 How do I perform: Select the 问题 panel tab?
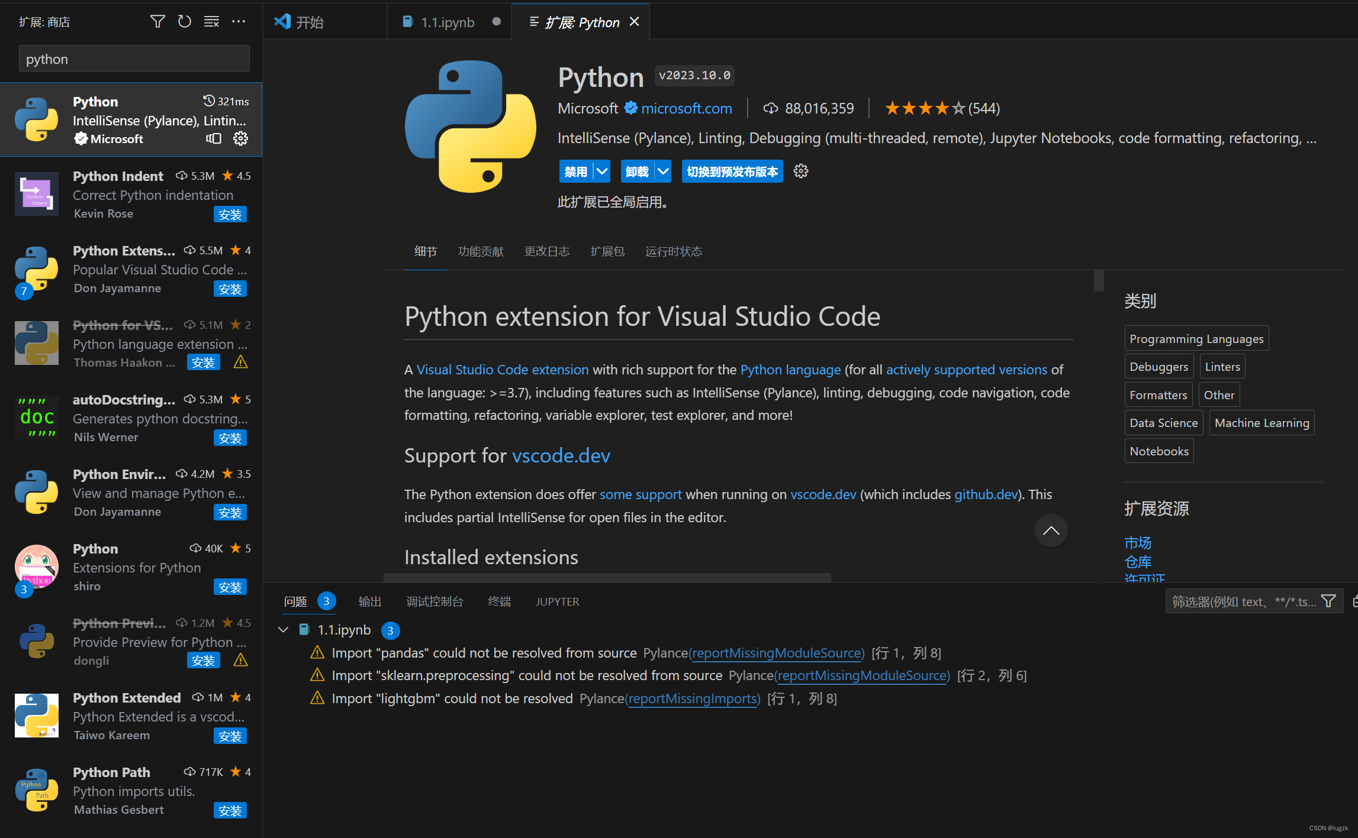[295, 601]
